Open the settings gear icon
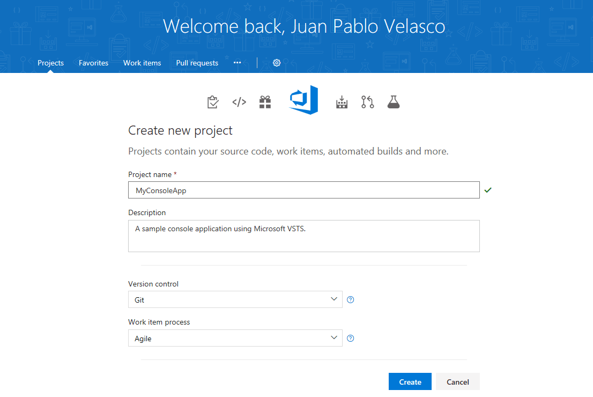Viewport: 593px width, 397px height. point(277,63)
